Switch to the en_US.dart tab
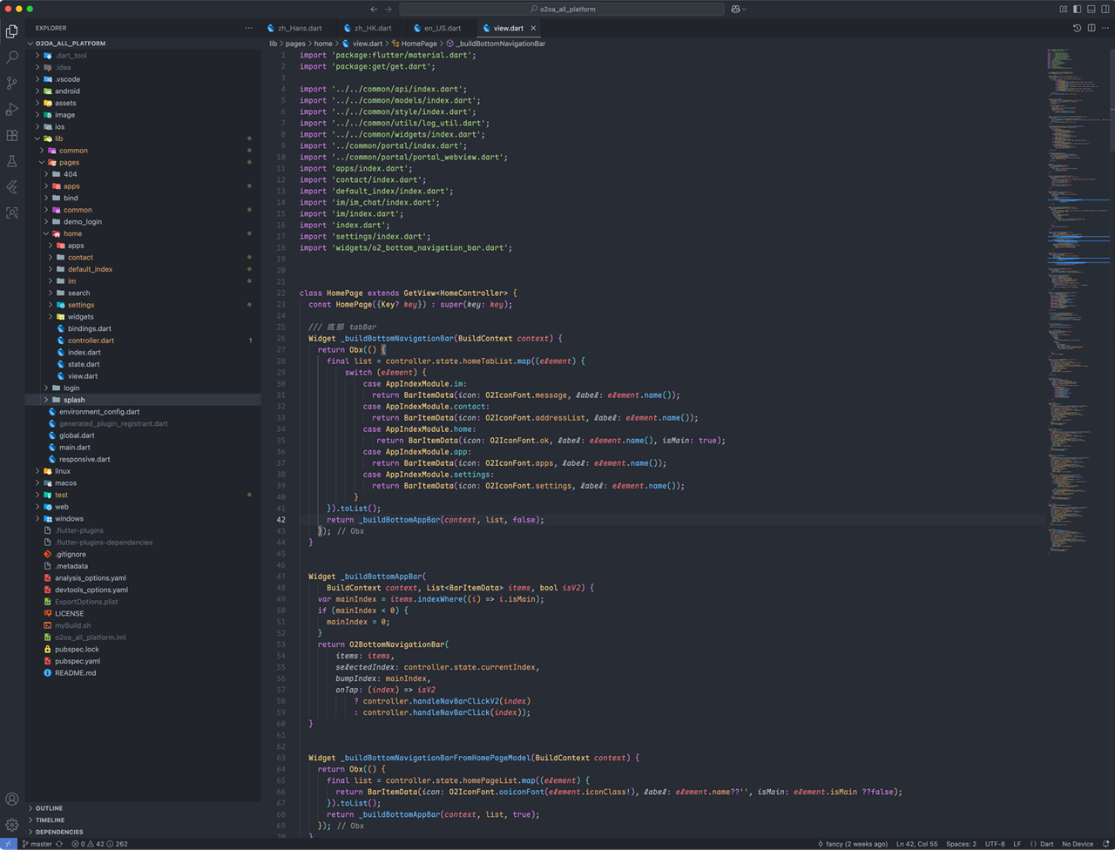The height and width of the screenshot is (850, 1115). pyautogui.click(x=443, y=28)
